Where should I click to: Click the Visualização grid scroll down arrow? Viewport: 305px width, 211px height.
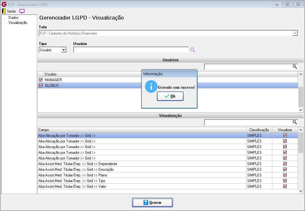tap(301, 191)
